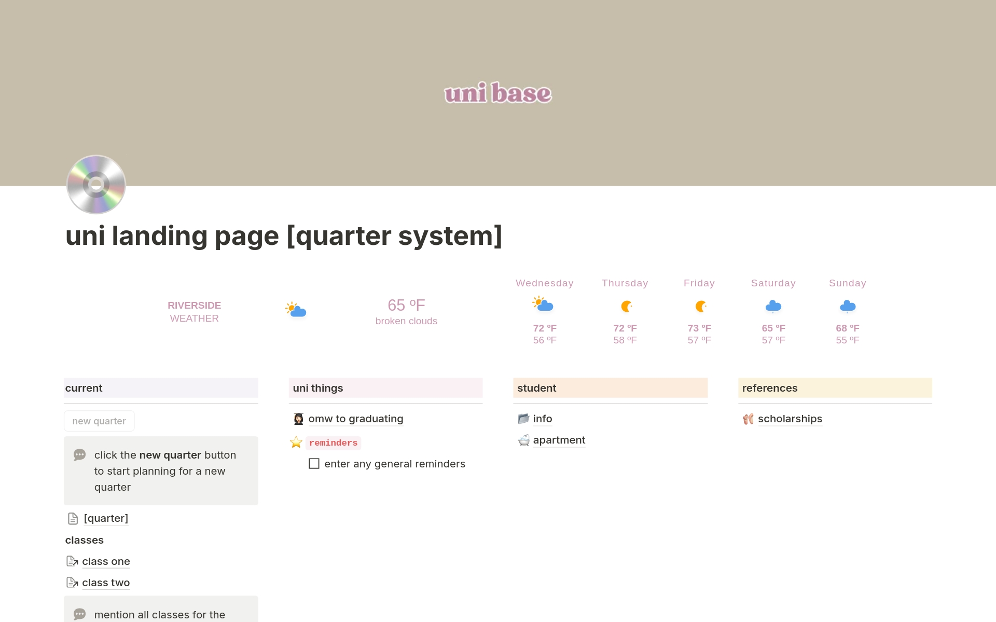Click the page icon beside [quarter]
Image resolution: width=996 pixels, height=622 pixels.
[x=73, y=518]
